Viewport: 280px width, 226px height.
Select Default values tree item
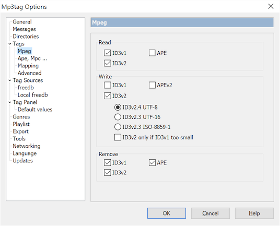coord(35,110)
